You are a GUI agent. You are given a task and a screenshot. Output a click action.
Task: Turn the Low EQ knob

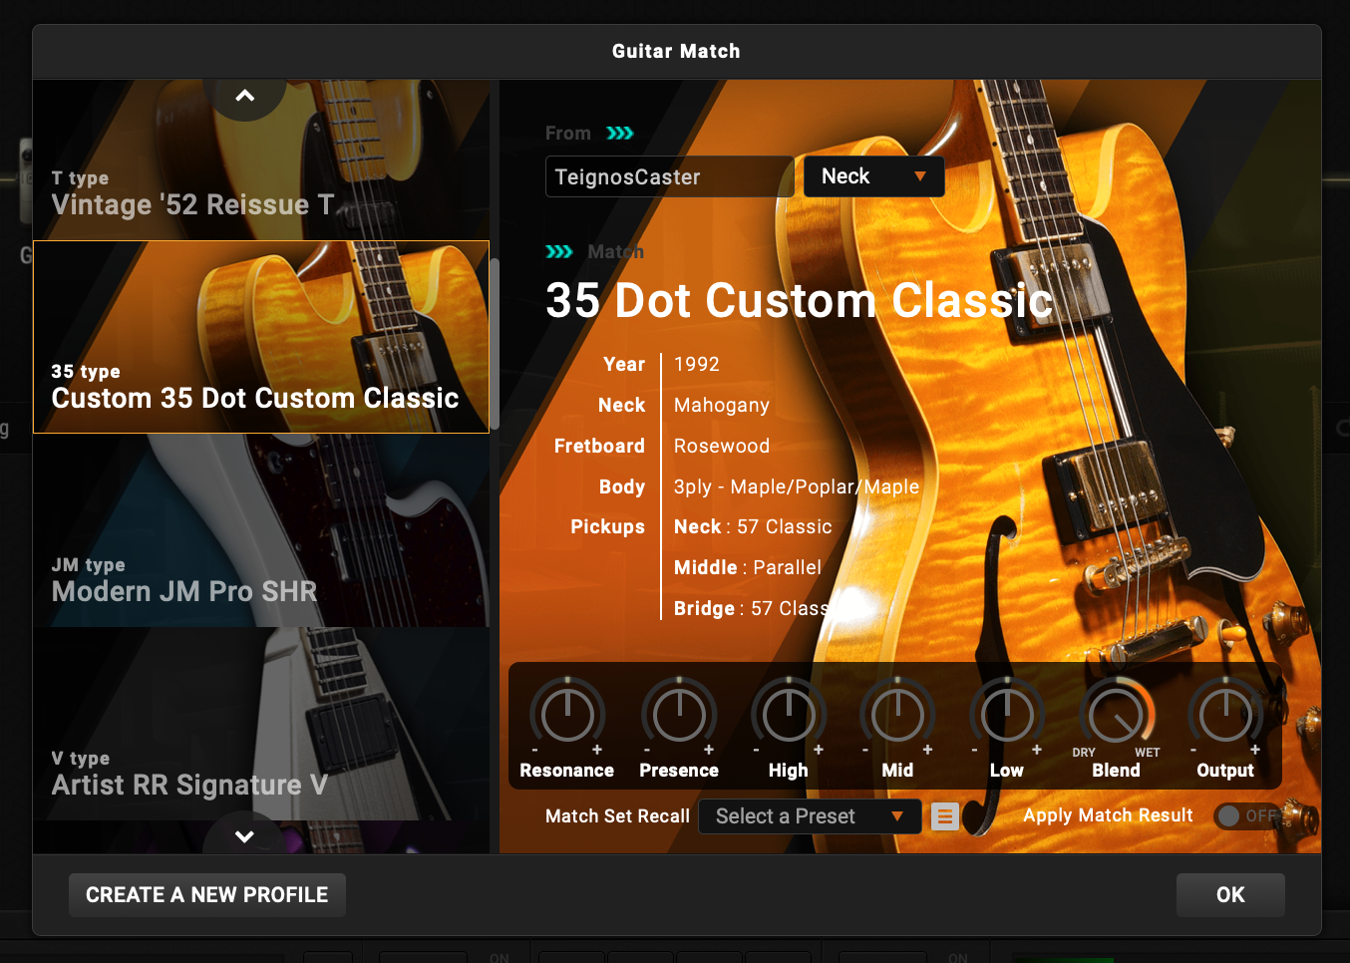(x=1006, y=714)
